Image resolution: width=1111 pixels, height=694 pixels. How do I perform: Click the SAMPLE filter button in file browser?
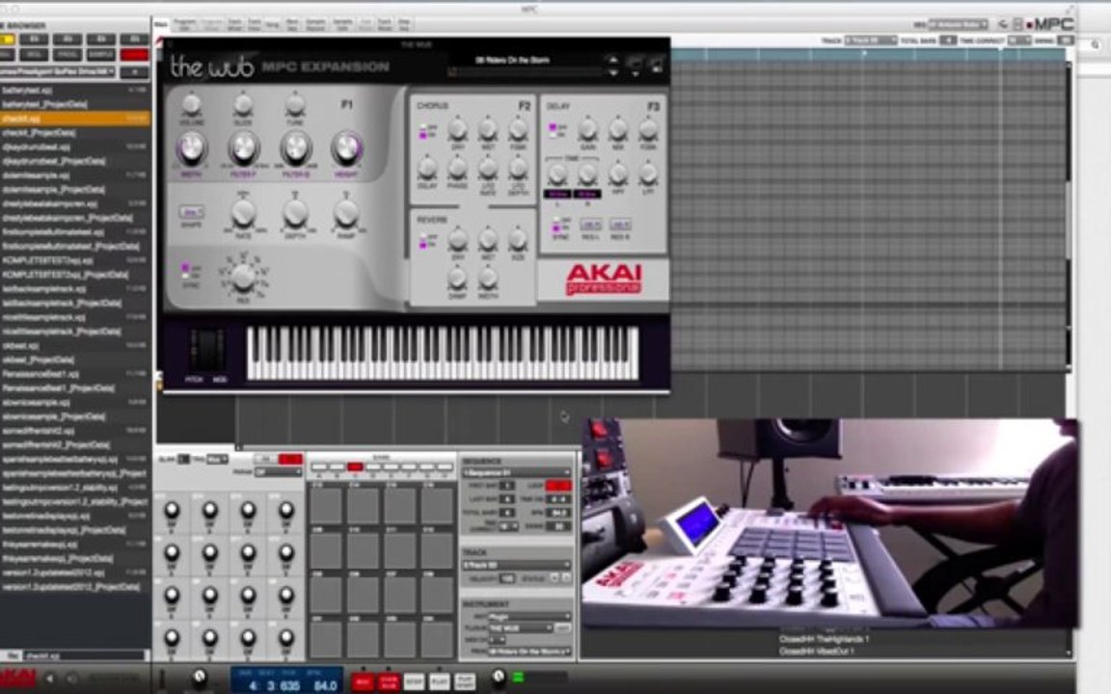coord(101,55)
